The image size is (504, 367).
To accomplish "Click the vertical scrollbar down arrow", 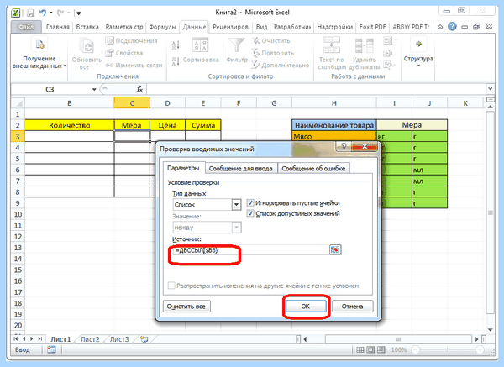I will tap(491, 329).
